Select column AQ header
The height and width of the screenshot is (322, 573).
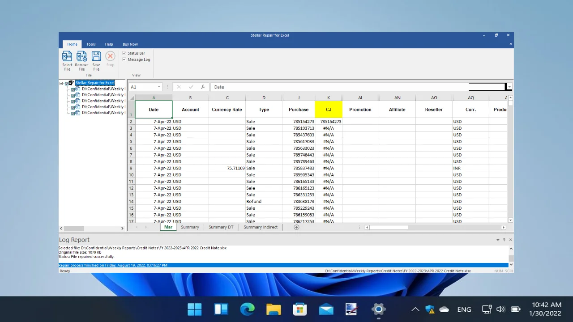(471, 97)
